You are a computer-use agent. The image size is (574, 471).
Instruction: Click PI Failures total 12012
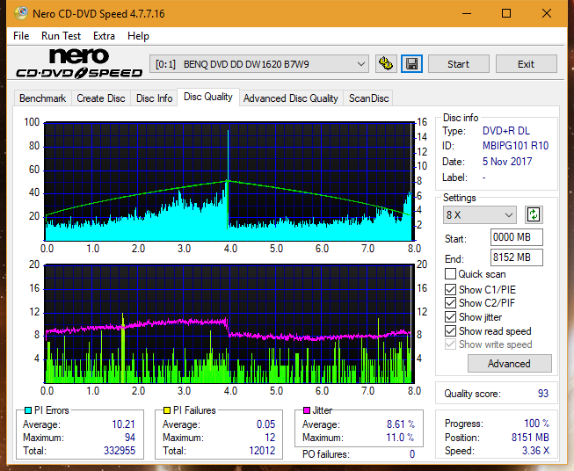(x=262, y=451)
